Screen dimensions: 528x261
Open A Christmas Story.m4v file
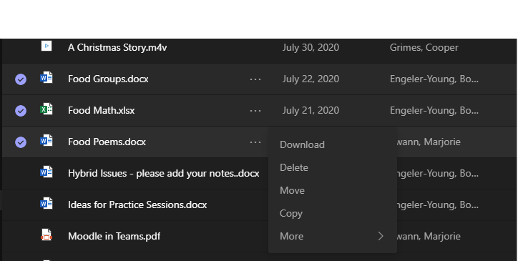(x=117, y=47)
